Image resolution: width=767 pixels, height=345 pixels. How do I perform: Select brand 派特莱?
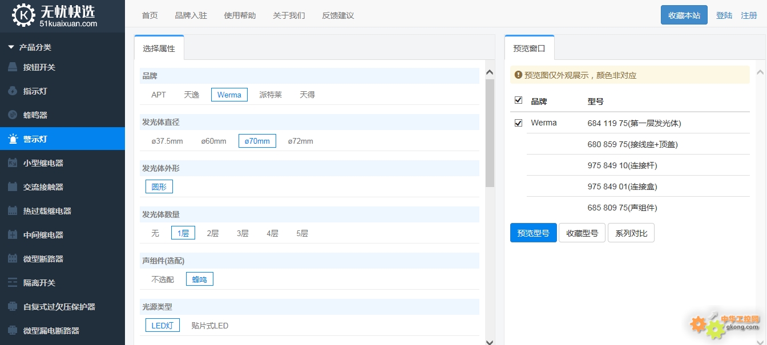271,95
